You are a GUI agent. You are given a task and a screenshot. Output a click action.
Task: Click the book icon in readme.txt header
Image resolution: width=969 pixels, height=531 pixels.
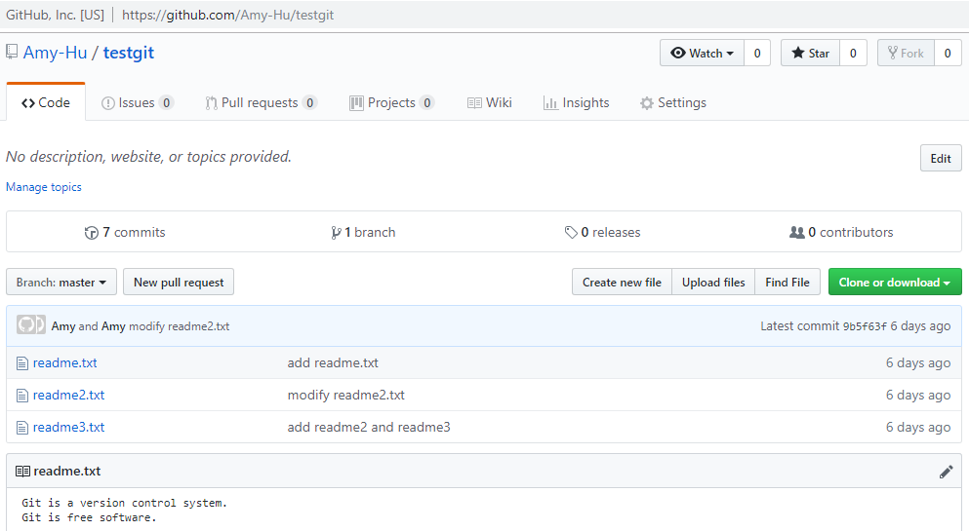(x=22, y=472)
